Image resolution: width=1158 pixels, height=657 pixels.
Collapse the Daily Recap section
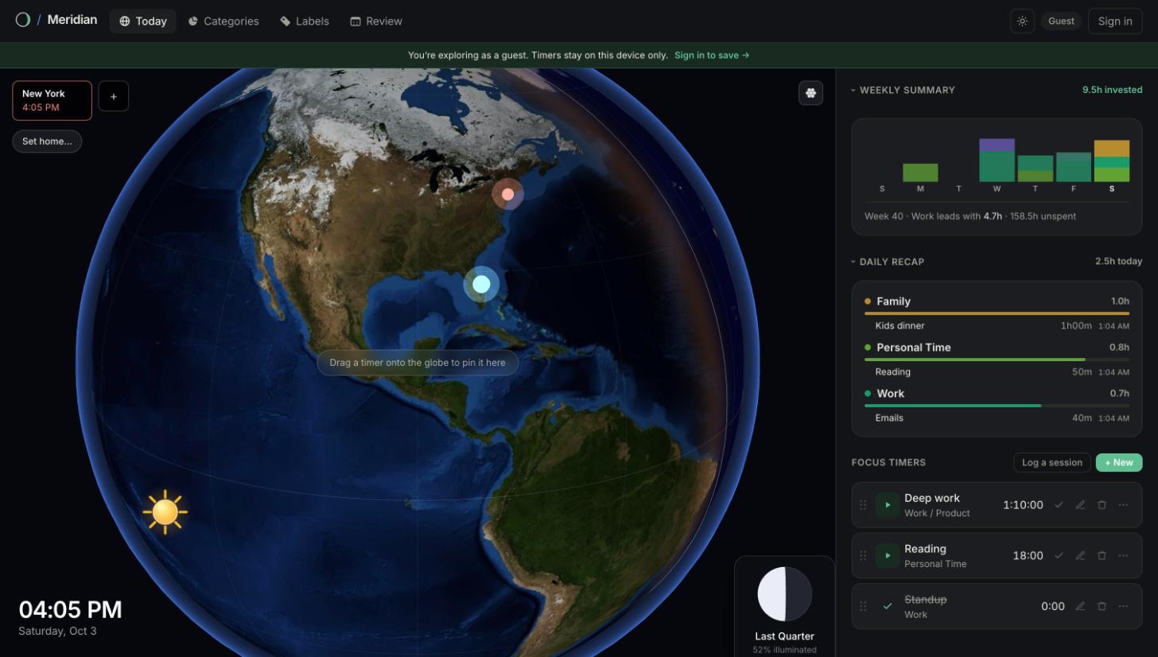(x=888, y=262)
